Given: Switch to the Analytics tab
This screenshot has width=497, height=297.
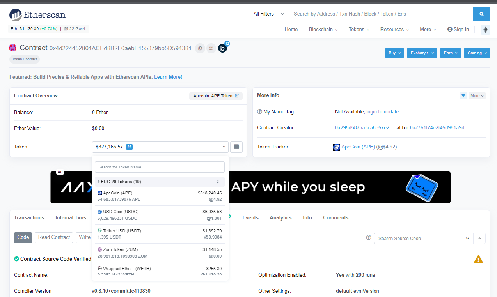Looking at the screenshot, I should 280,218.
